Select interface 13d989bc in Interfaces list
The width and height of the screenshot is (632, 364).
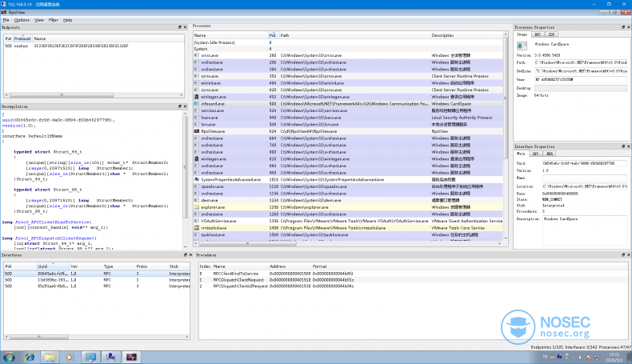[x=97, y=280]
